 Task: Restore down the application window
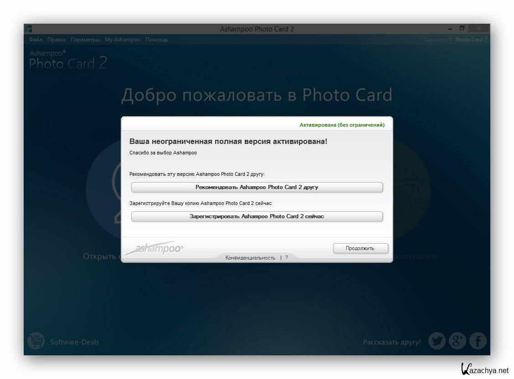(462, 28)
